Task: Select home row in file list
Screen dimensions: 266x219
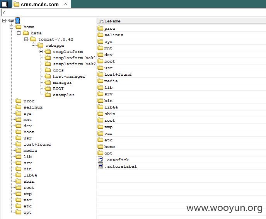Action: pos(181,147)
